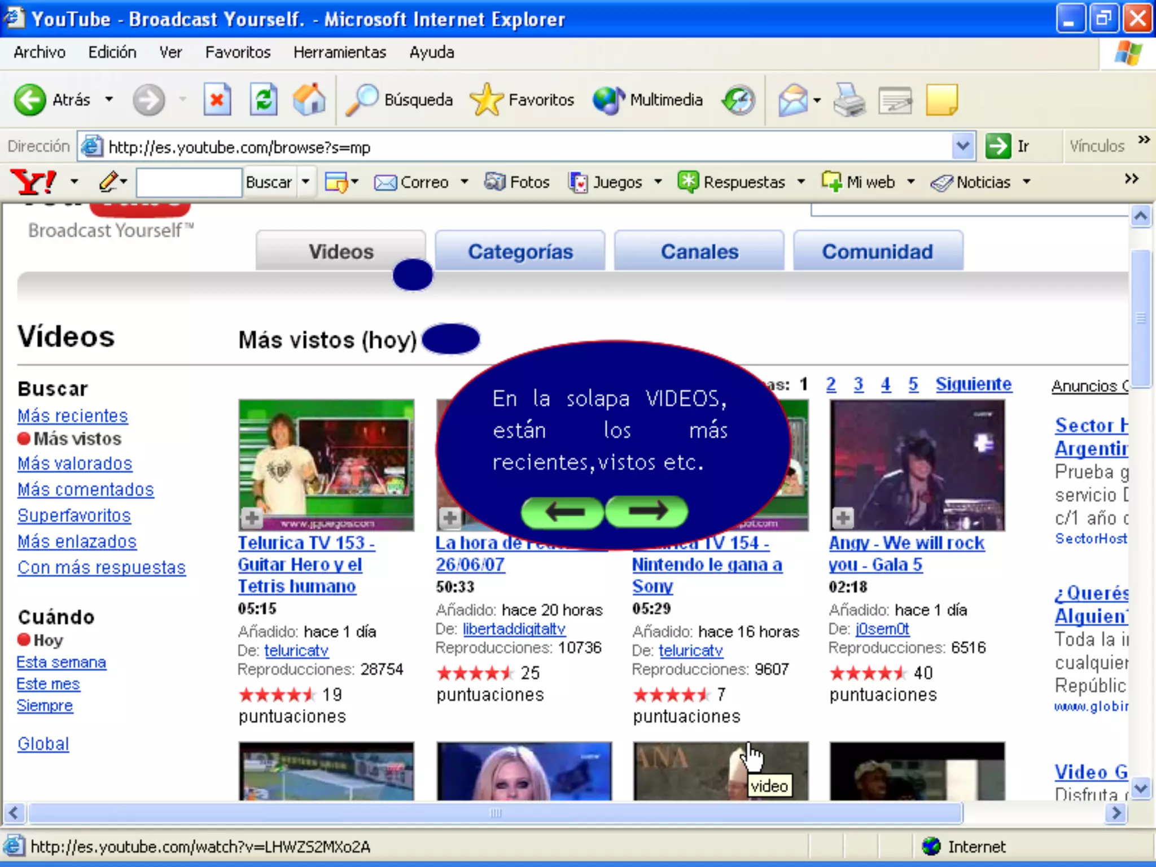Open the Atrás back history dropdown
This screenshot has height=867, width=1156.
[109, 100]
